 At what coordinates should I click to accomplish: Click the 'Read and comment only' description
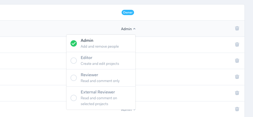point(100,81)
